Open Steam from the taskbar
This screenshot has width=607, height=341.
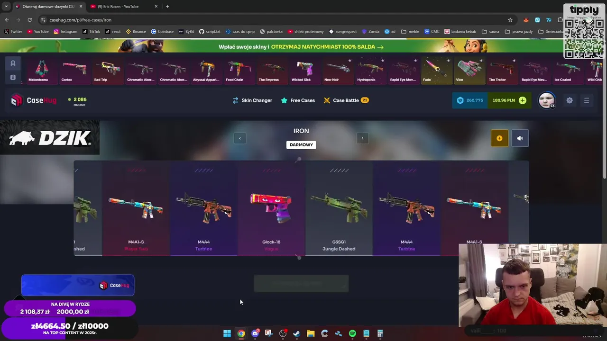tap(296, 333)
